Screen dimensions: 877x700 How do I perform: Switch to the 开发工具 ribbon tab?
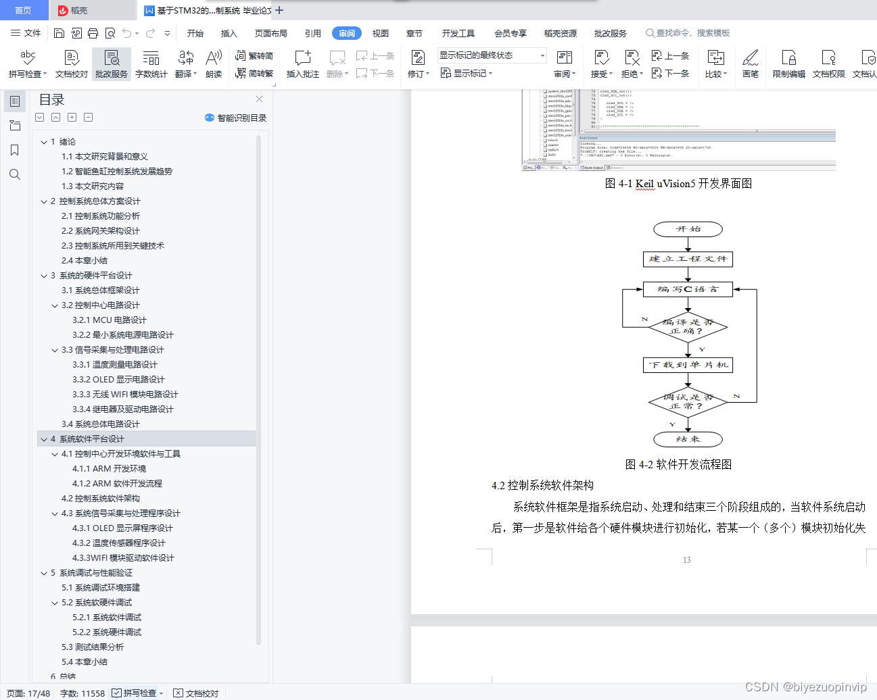coord(458,33)
